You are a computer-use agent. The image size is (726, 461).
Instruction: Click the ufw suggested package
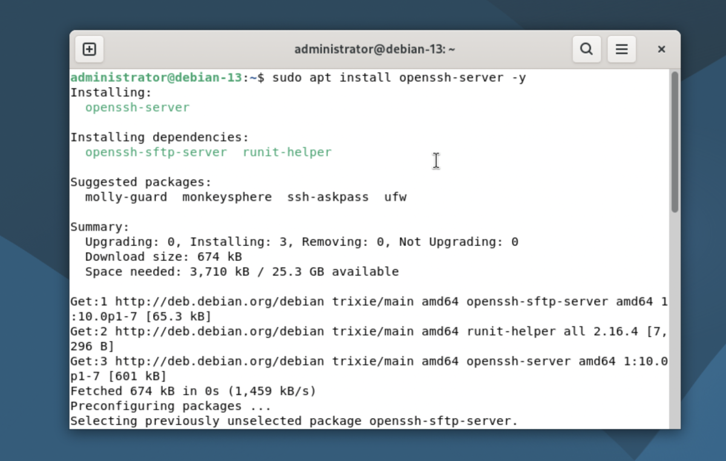coord(395,197)
